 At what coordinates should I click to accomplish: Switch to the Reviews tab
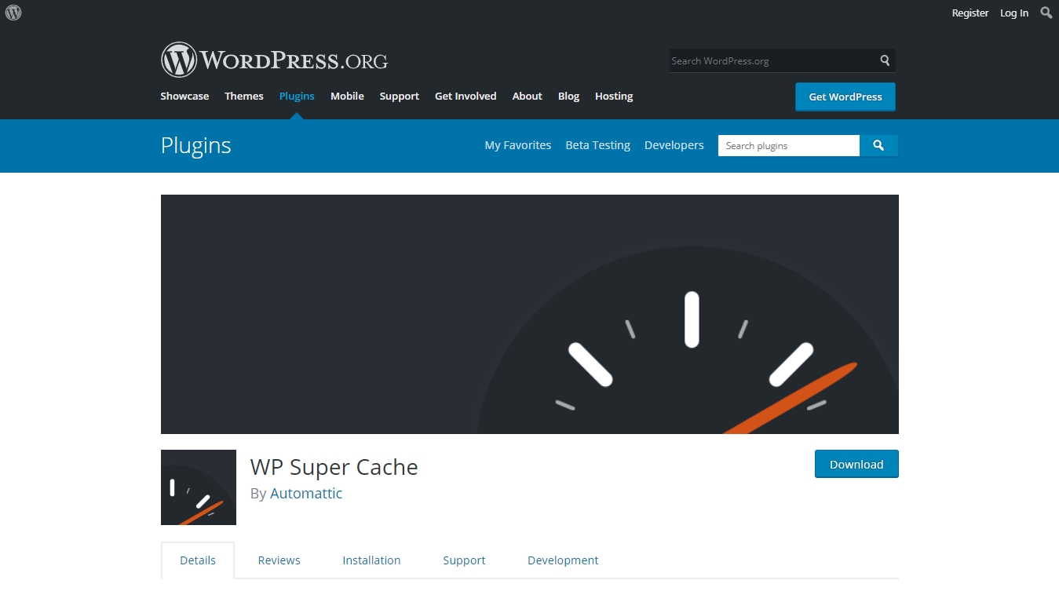click(x=279, y=560)
